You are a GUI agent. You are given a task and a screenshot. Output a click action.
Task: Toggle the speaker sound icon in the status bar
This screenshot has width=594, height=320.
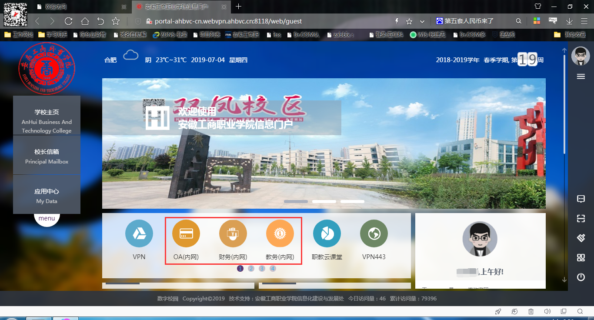click(x=547, y=311)
